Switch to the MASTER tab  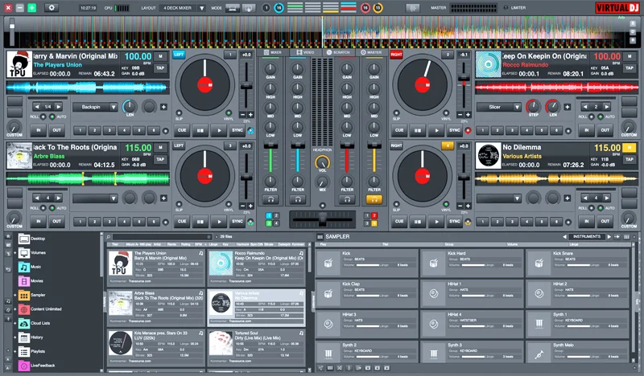click(x=371, y=52)
